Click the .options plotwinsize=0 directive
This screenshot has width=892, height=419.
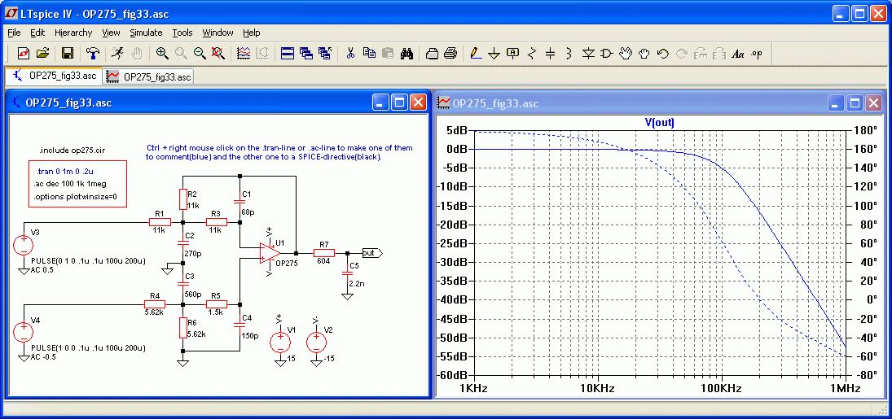click(77, 197)
